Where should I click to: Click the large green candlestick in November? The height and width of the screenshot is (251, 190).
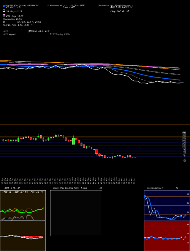tap(74, 141)
